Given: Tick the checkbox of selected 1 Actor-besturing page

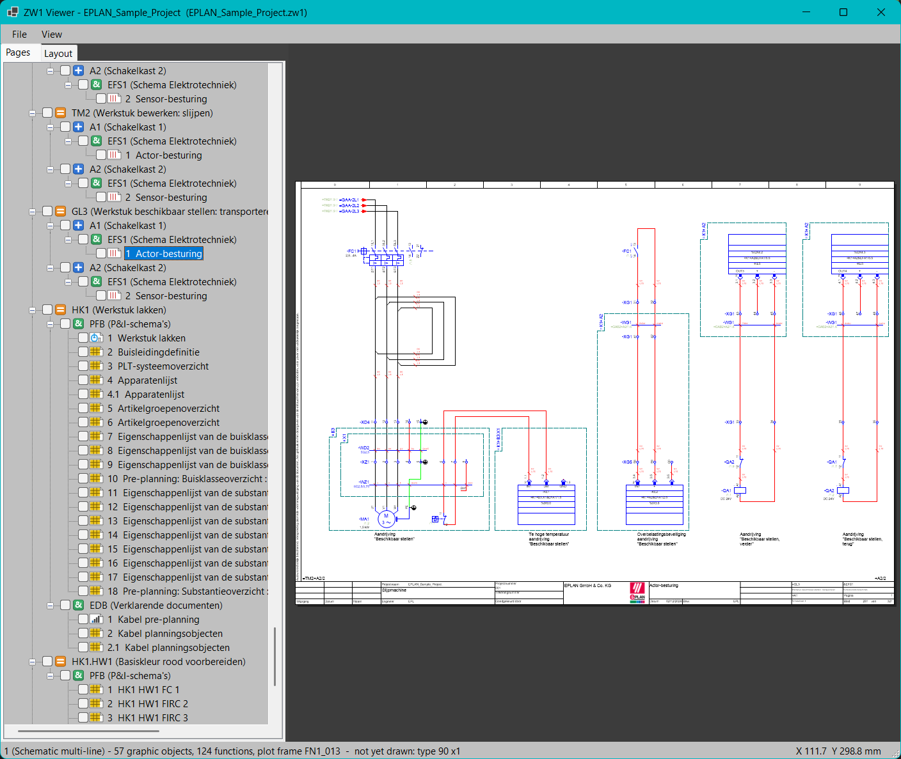Looking at the screenshot, I should click(x=101, y=254).
